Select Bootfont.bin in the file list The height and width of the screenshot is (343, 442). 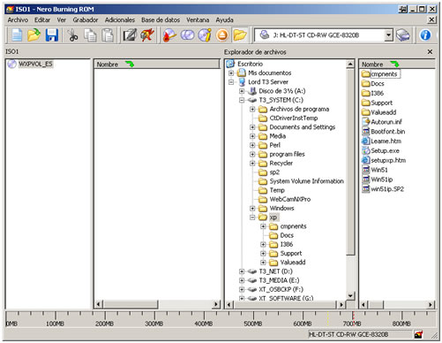click(388, 132)
